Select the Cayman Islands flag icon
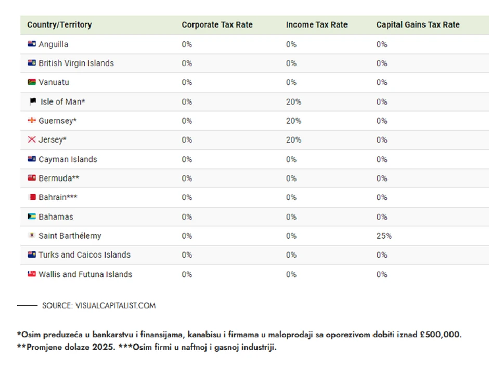Screen dimensions: 489x371 (x=32, y=159)
